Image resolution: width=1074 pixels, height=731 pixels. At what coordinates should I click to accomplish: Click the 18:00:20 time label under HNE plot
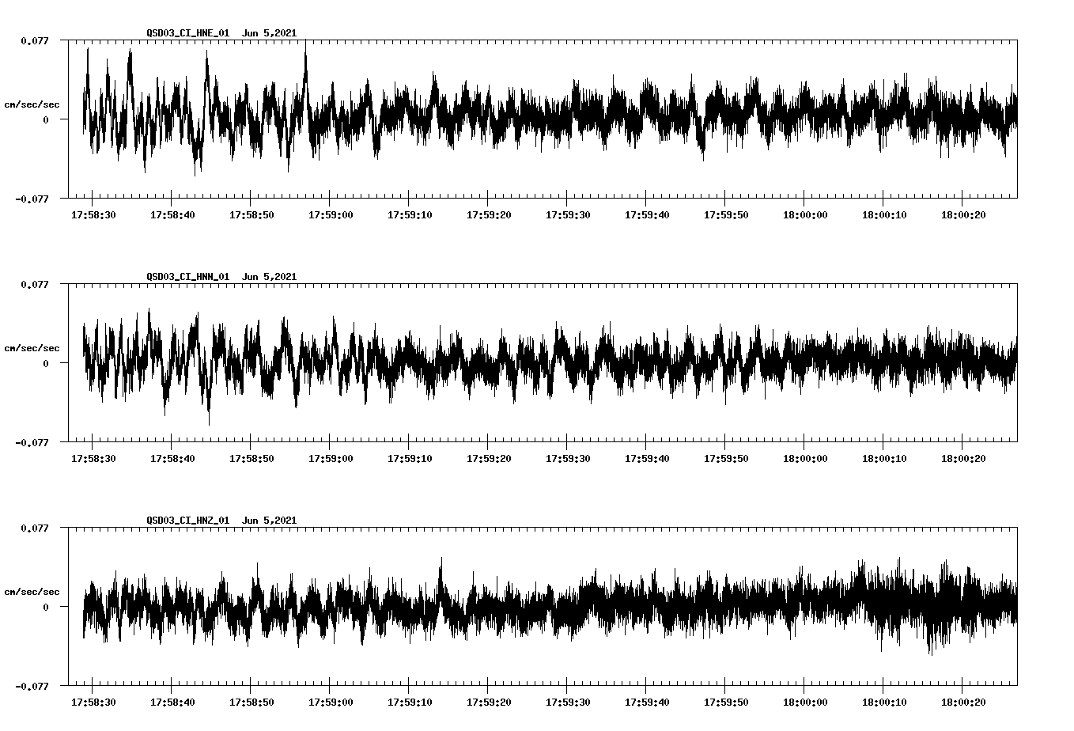point(963,215)
